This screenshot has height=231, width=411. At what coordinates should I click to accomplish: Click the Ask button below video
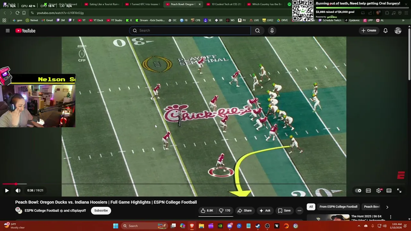click(x=264, y=210)
